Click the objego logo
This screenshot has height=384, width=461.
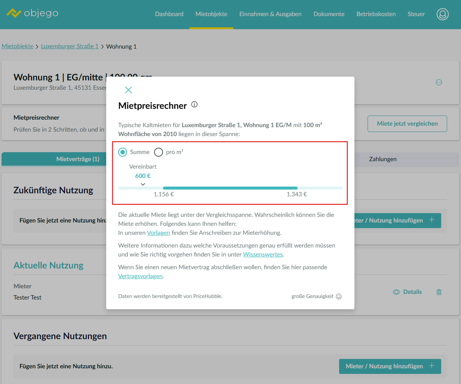(33, 13)
